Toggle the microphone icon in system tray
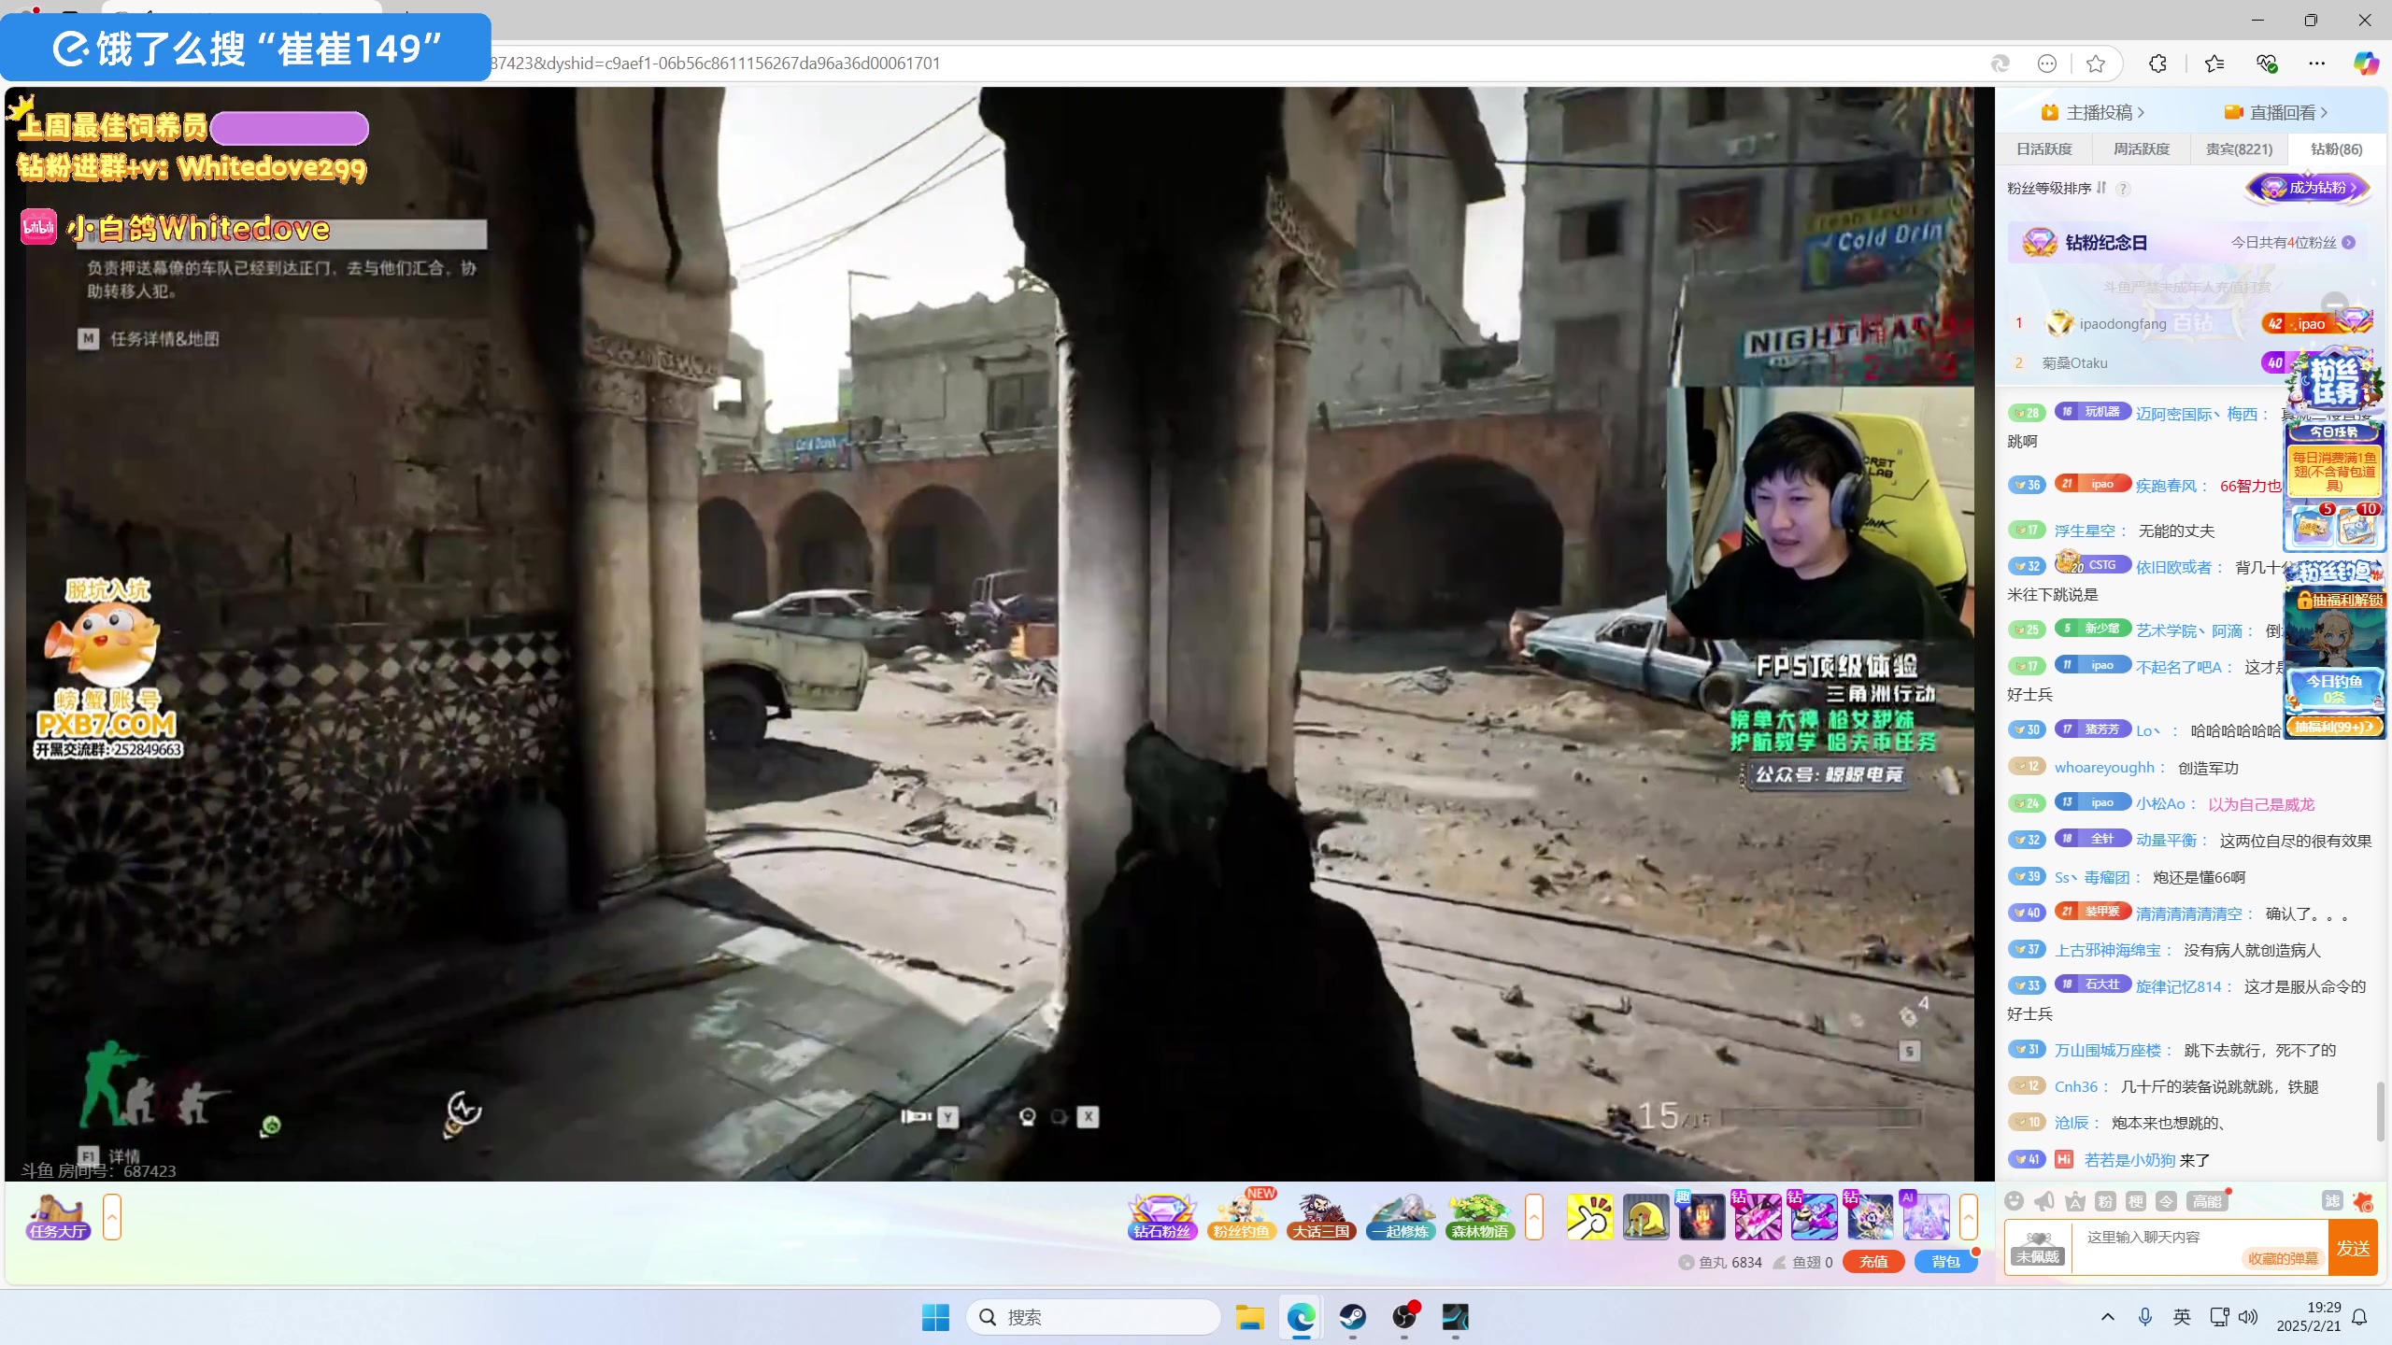This screenshot has width=2392, height=1345. pyautogui.click(x=2145, y=1317)
